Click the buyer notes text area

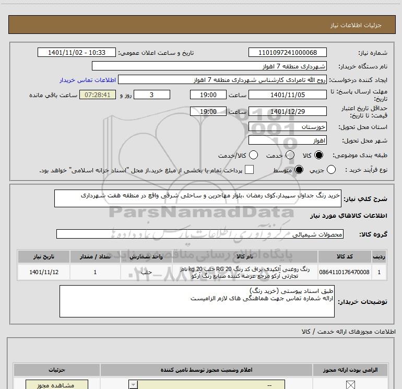pyautogui.click(x=197, y=301)
